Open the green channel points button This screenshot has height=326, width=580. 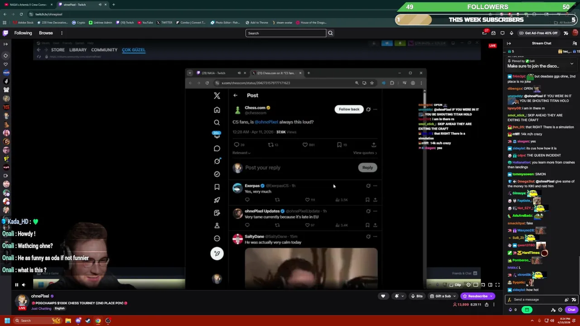point(527,310)
